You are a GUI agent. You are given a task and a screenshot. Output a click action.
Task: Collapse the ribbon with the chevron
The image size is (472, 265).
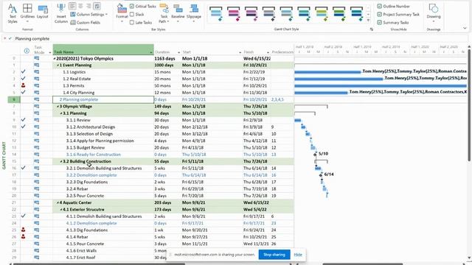tap(465, 28)
